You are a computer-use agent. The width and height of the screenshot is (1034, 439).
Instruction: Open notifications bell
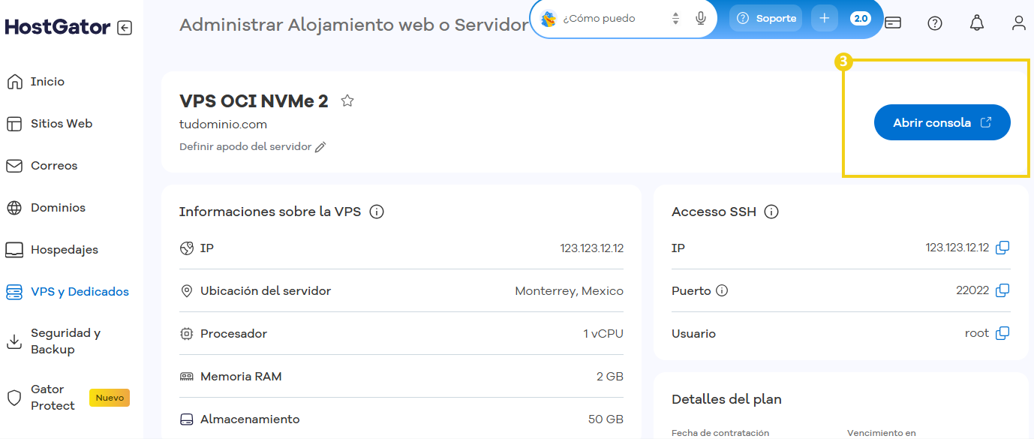[977, 23]
